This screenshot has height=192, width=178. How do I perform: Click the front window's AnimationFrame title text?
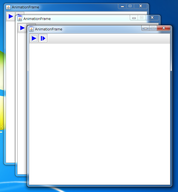(x=49, y=29)
